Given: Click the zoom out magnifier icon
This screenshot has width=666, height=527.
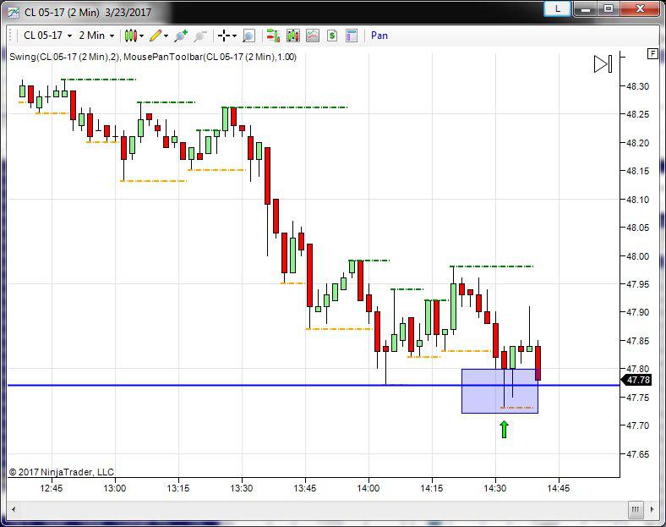Looking at the screenshot, I should pyautogui.click(x=200, y=36).
